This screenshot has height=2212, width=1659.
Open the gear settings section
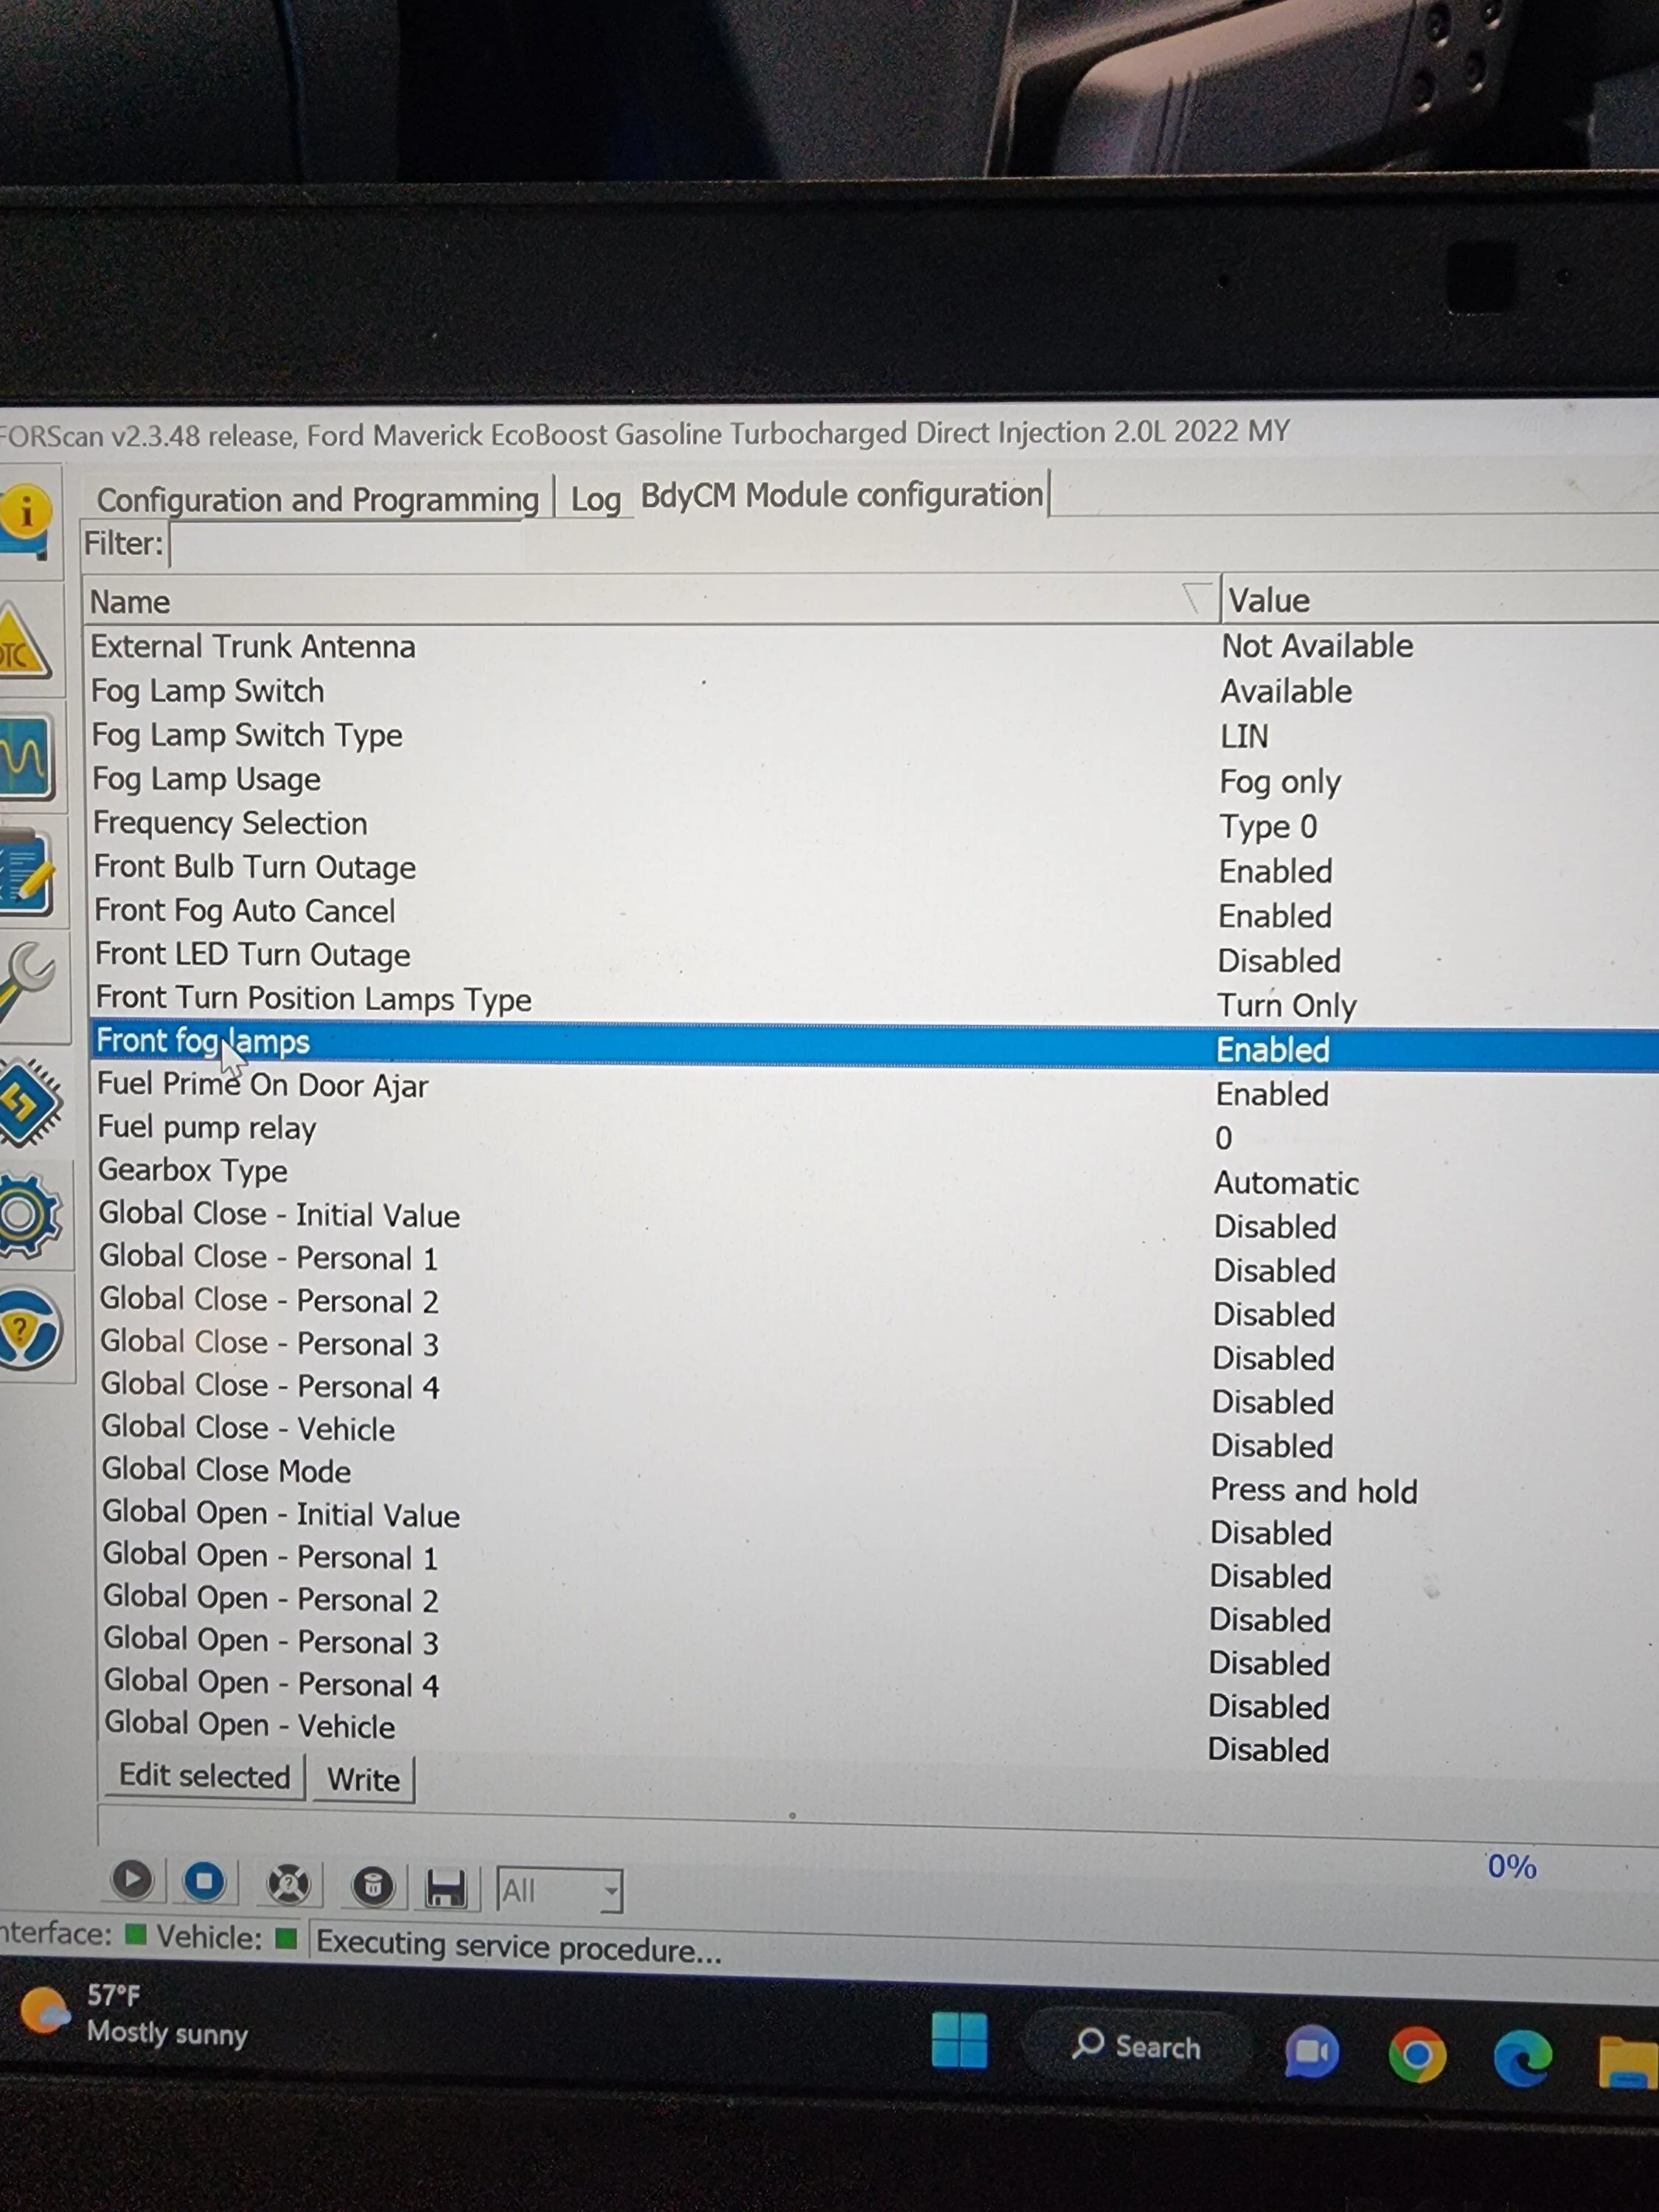click(30, 1216)
